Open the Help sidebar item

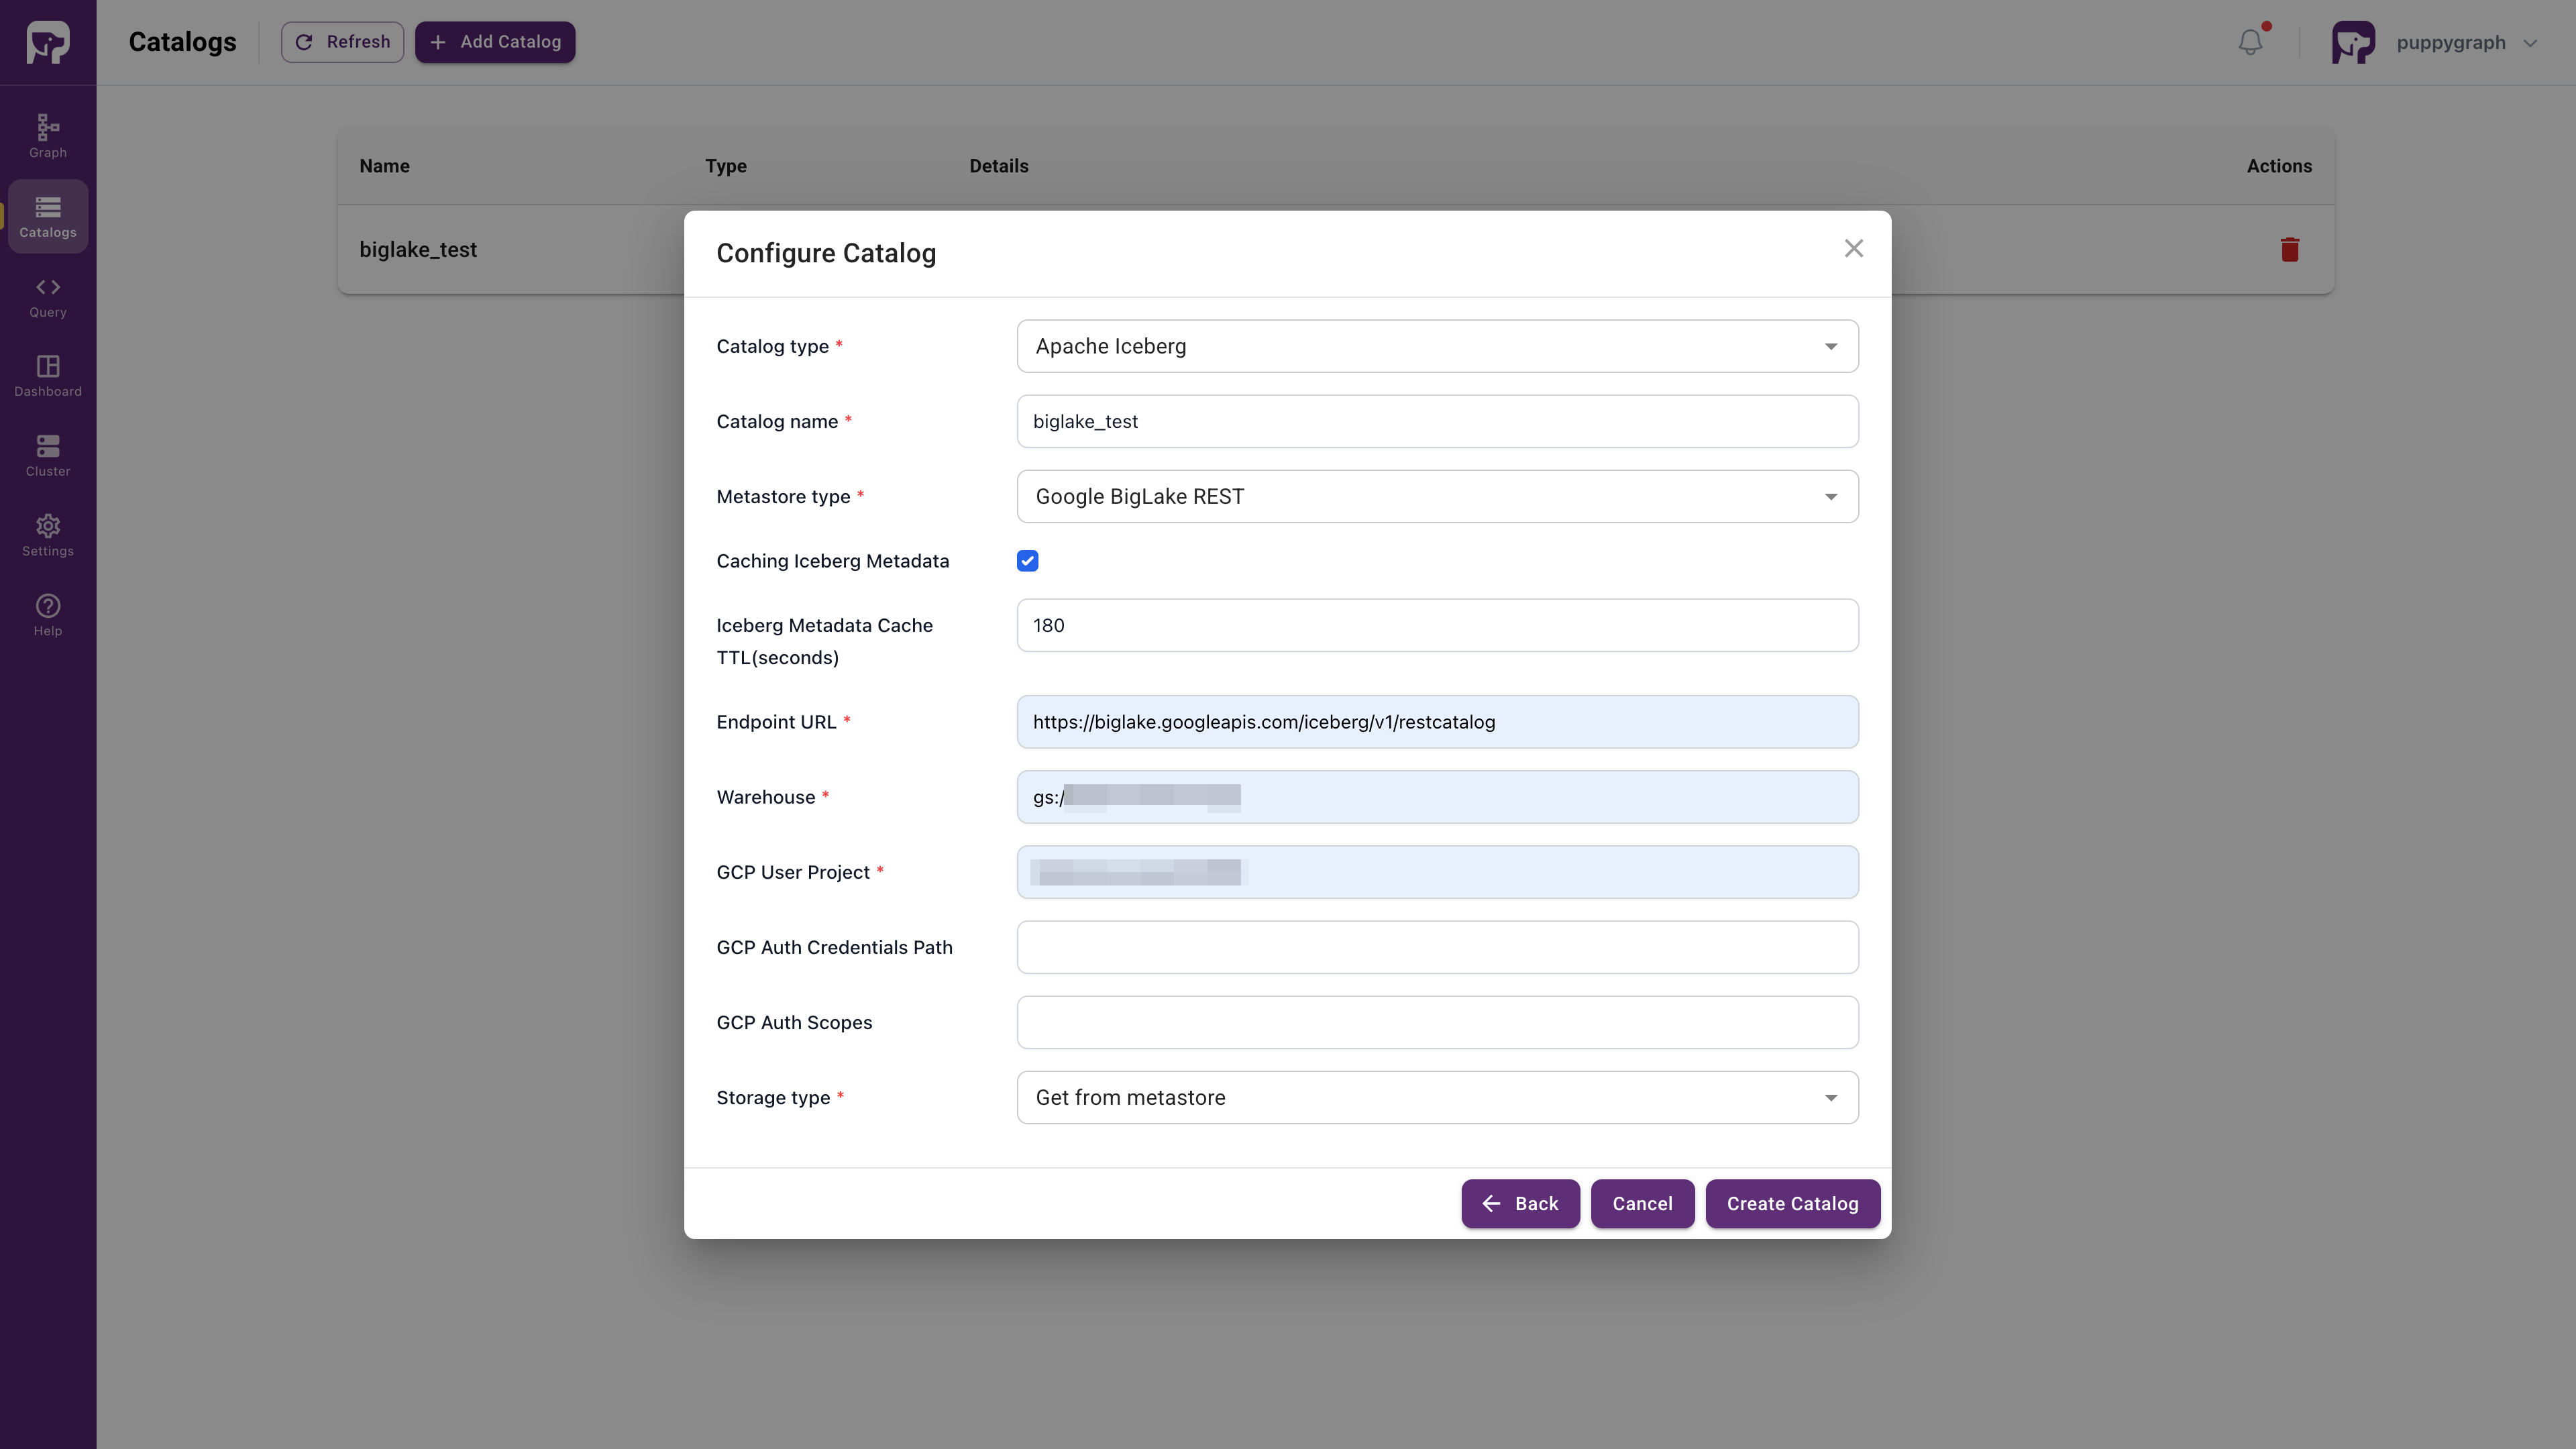[x=47, y=615]
